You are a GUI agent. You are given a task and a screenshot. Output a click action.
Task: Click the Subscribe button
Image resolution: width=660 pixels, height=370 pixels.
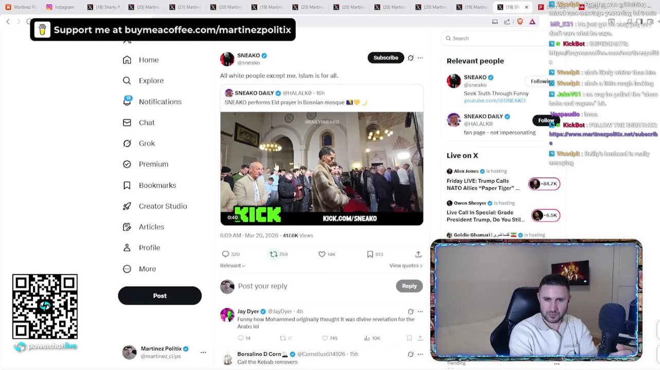click(385, 58)
